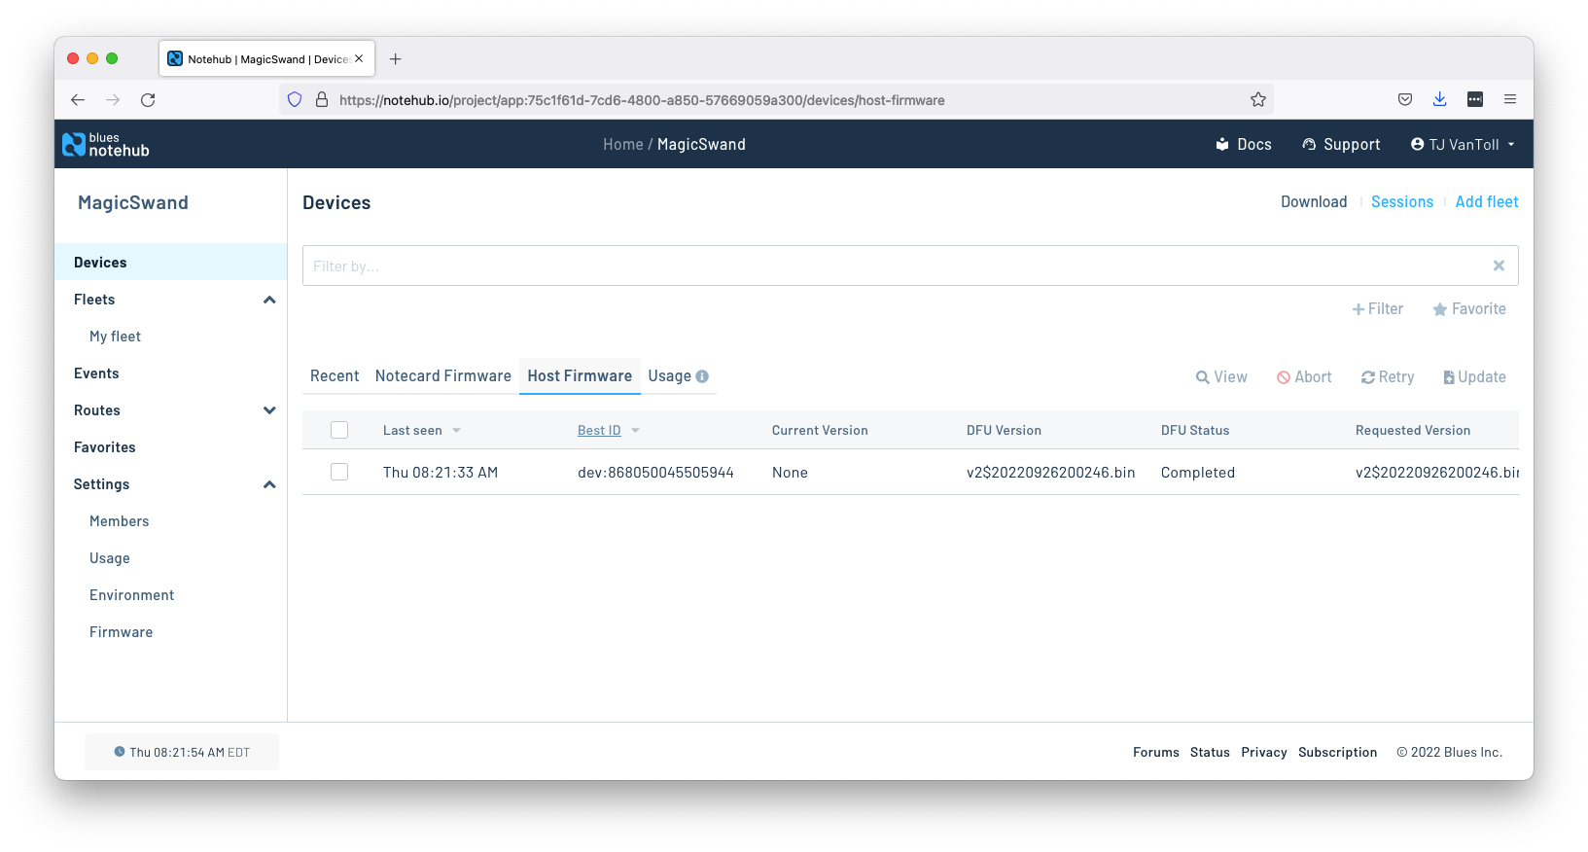Select the checkbox for device dev:868050045505944
Image resolution: width=1588 pixels, height=852 pixels.
tap(339, 472)
